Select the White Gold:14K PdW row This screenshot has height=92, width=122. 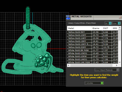pos(93,62)
